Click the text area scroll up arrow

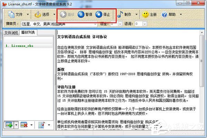coord(202,32)
